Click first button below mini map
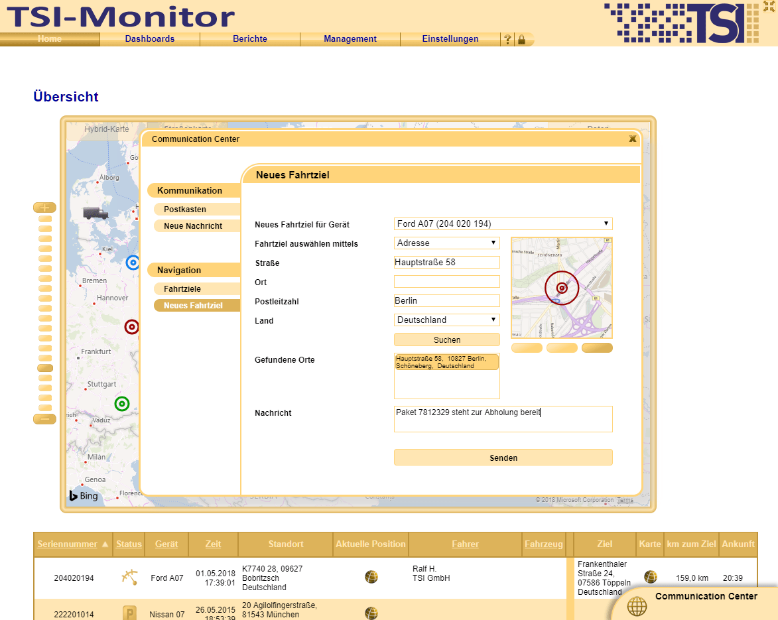 [x=527, y=347]
